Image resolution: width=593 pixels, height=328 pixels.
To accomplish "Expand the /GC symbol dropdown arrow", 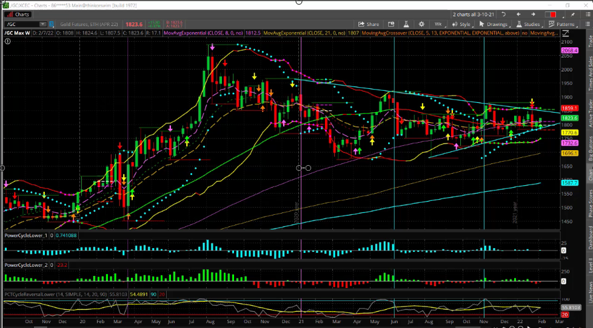I will point(42,24).
